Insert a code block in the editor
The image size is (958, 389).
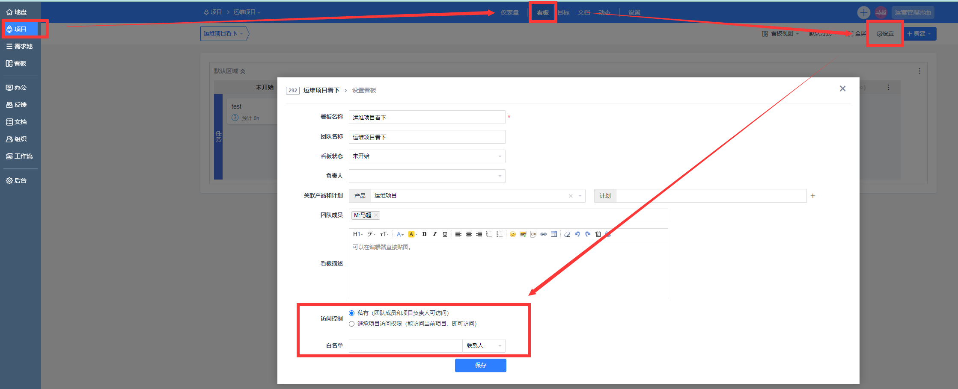click(533, 234)
